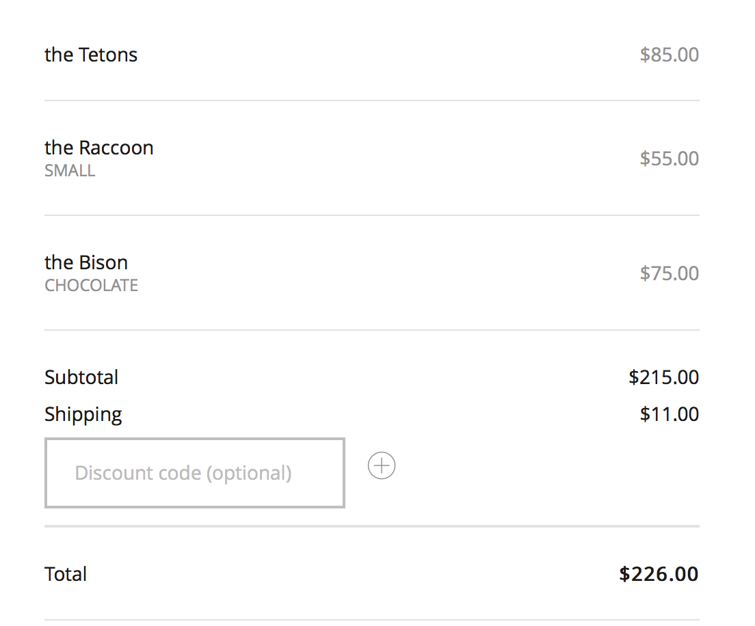Click the CHOCOLATE variant label under Bison
The image size is (755, 626).
tap(92, 285)
